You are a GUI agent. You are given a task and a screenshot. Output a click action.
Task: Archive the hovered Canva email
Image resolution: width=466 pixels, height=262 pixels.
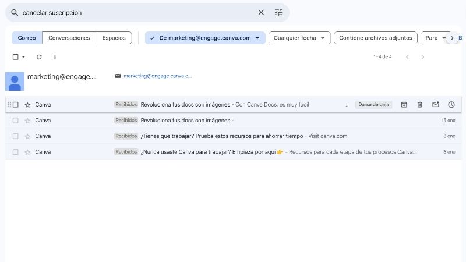point(404,105)
